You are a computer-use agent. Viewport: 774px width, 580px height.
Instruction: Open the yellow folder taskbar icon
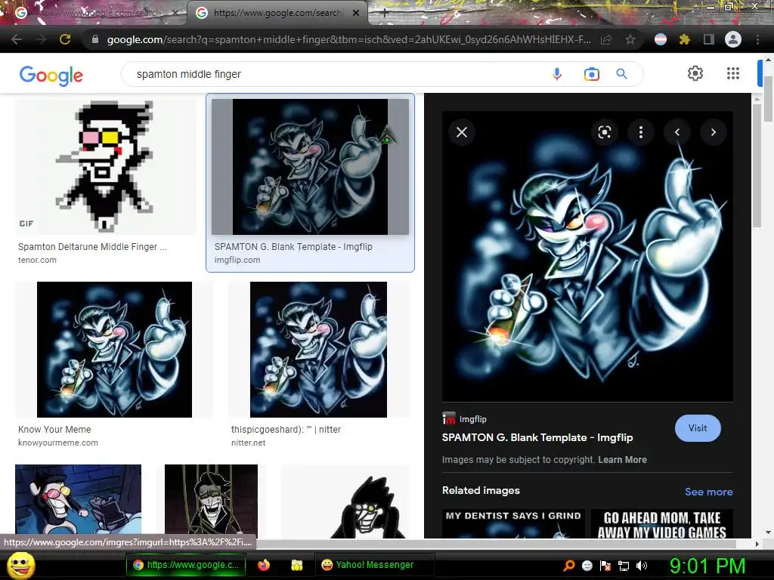tap(296, 565)
